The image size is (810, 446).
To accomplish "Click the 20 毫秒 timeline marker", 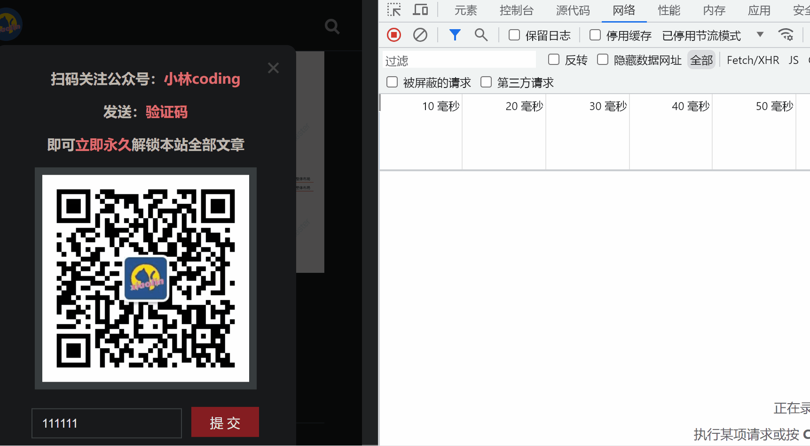I will tap(524, 106).
